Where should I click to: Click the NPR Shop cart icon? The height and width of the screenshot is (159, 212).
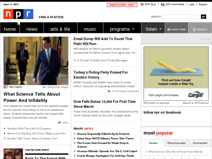point(142,4)
